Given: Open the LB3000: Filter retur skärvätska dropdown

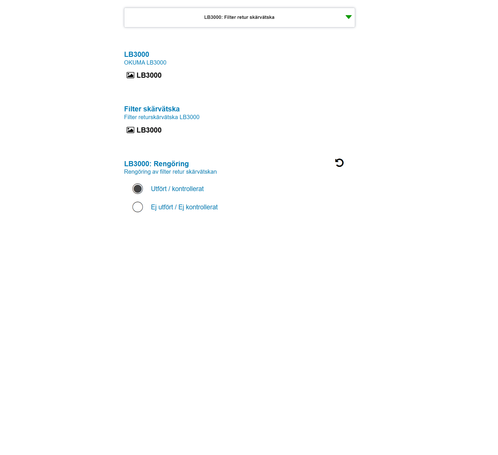Looking at the screenshot, I should (x=239, y=17).
